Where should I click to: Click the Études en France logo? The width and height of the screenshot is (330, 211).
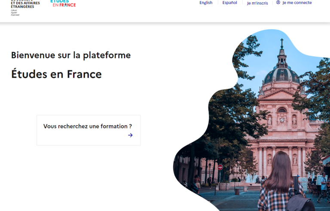pos(63,3)
